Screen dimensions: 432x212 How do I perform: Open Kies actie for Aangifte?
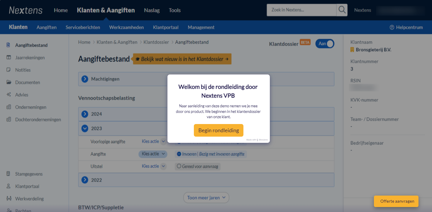(x=153, y=154)
